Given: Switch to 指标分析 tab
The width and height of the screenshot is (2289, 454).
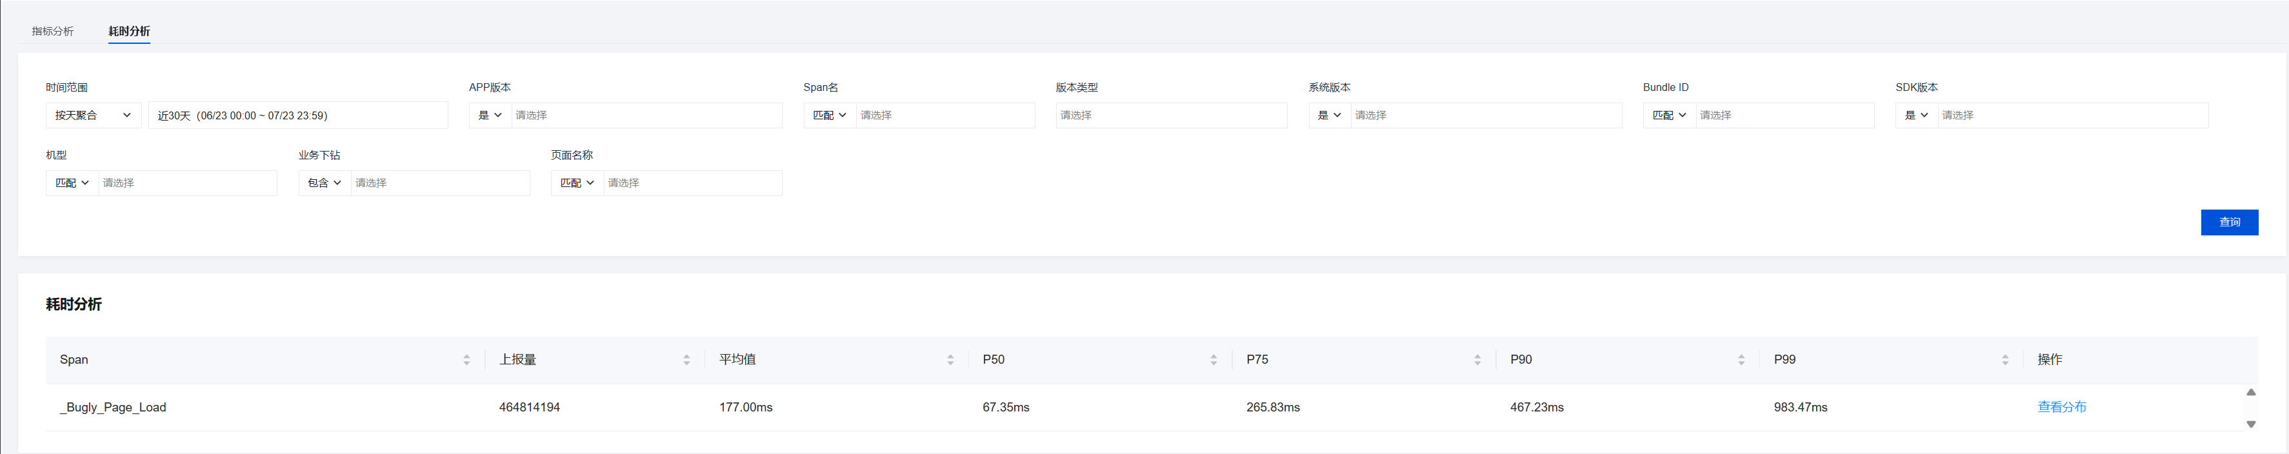Looking at the screenshot, I should click(52, 31).
